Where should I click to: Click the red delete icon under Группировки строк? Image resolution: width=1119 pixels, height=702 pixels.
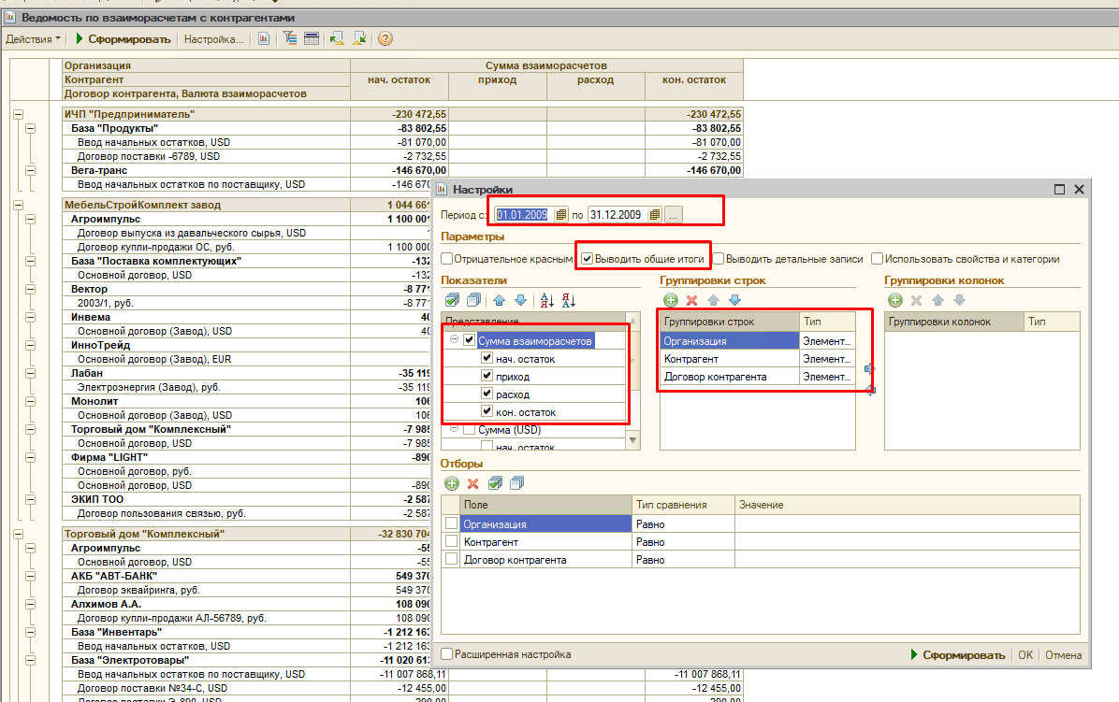(x=692, y=300)
